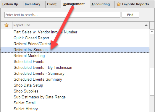Sort by the Report Title column header
Viewport: 155px width, 112px height.
click(x=81, y=25)
